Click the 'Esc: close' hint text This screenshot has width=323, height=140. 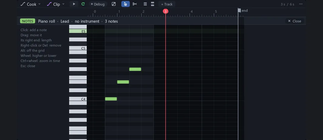click(x=28, y=66)
